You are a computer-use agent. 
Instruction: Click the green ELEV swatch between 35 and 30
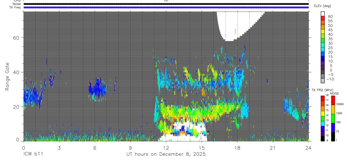pyautogui.click(x=323, y=41)
